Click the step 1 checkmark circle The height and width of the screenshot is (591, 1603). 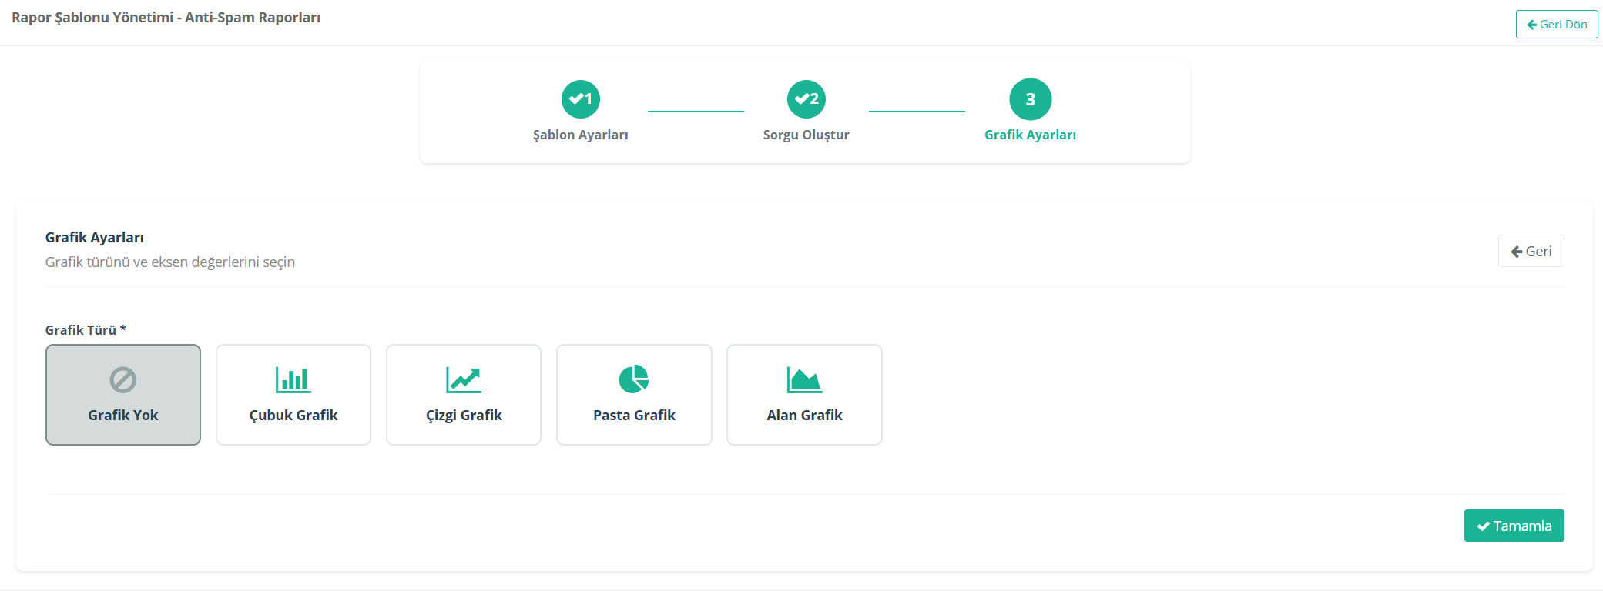click(x=581, y=99)
